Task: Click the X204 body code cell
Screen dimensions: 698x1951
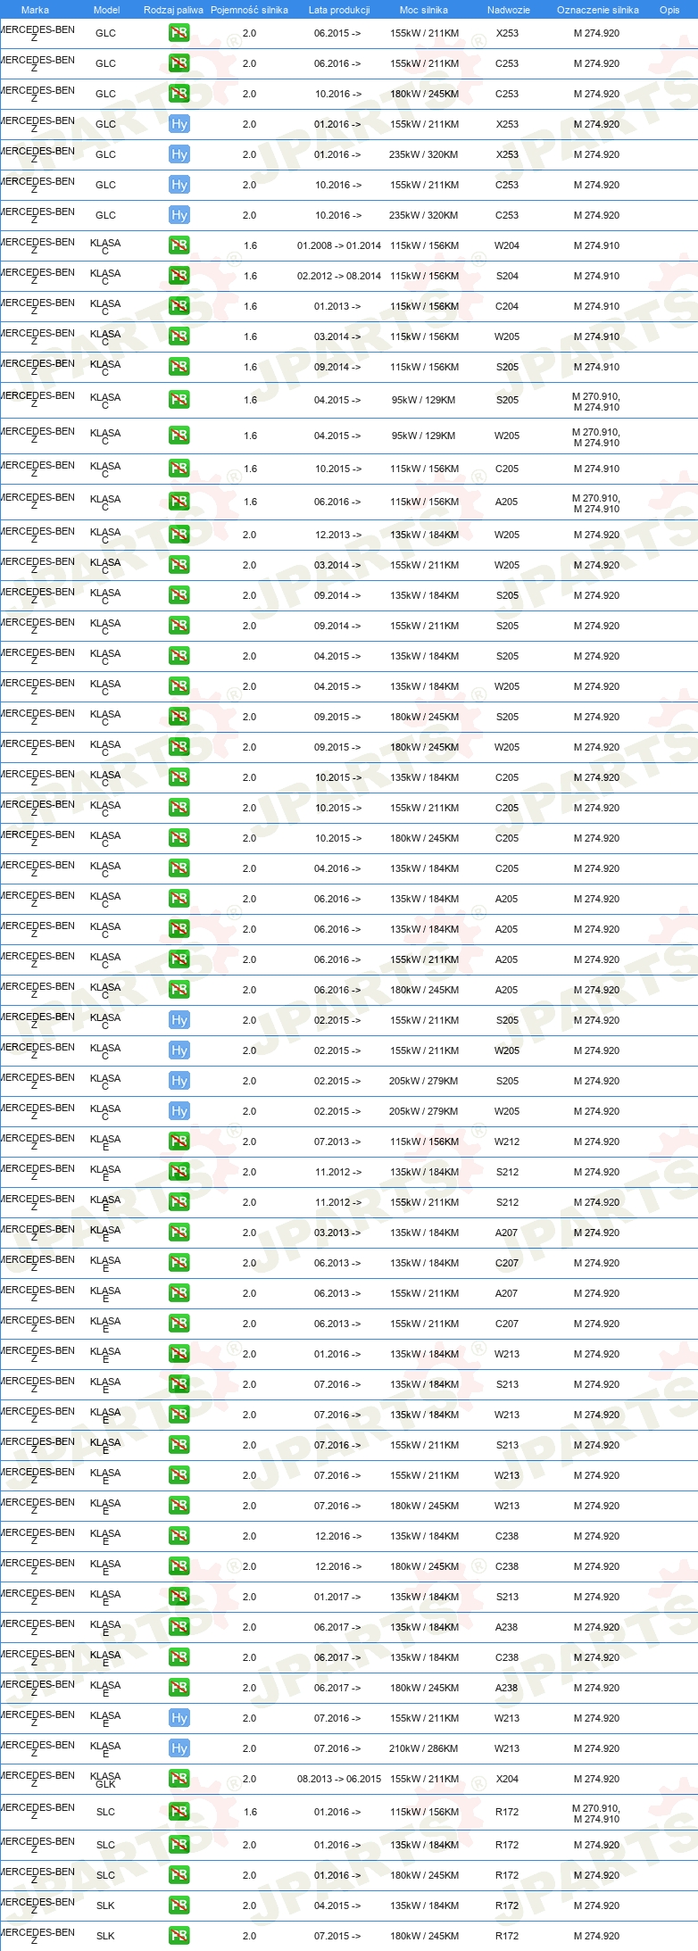Action: click(507, 1780)
